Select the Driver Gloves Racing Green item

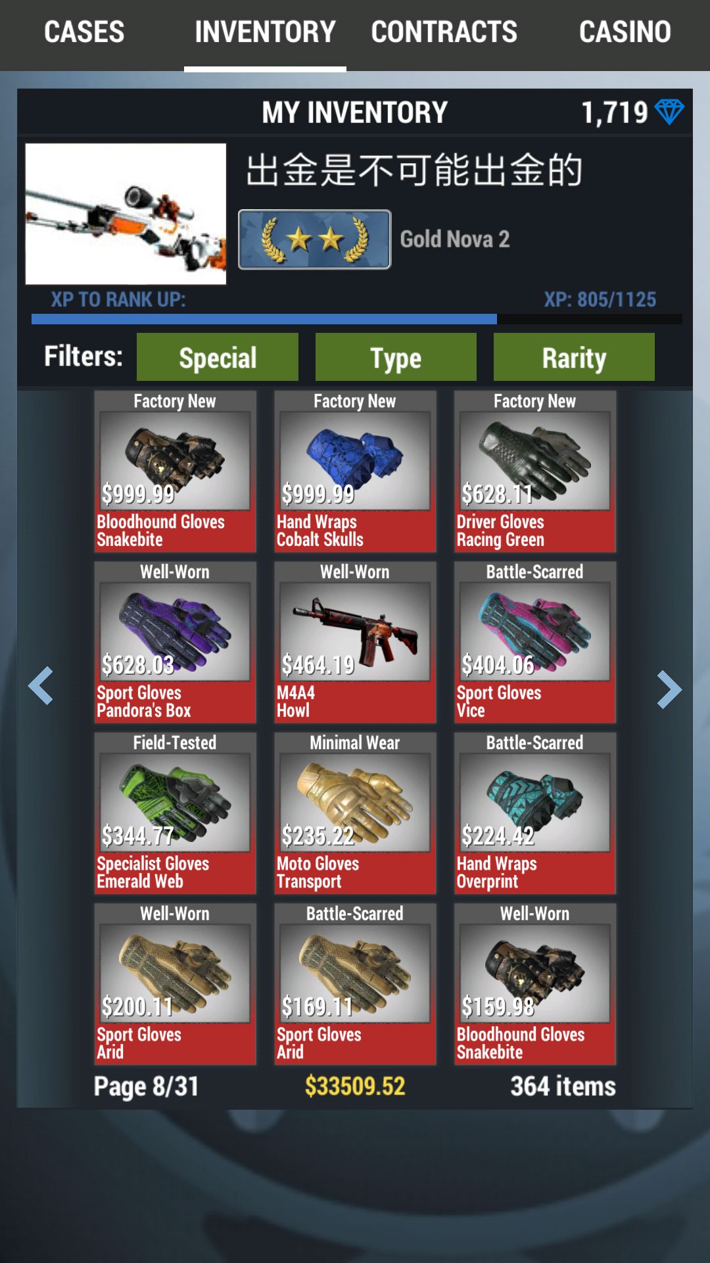coord(535,471)
